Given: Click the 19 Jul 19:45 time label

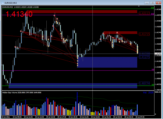Looking at the screenshot, I should pos(73,117).
